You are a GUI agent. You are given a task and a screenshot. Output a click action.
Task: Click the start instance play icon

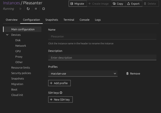tap(21, 9)
